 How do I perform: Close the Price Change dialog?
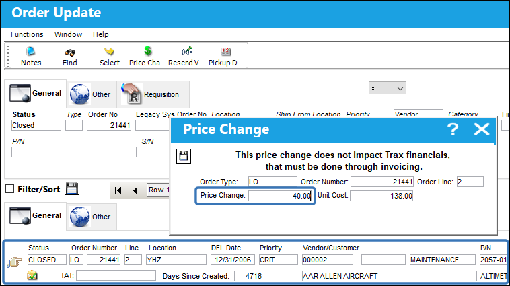coord(481,129)
